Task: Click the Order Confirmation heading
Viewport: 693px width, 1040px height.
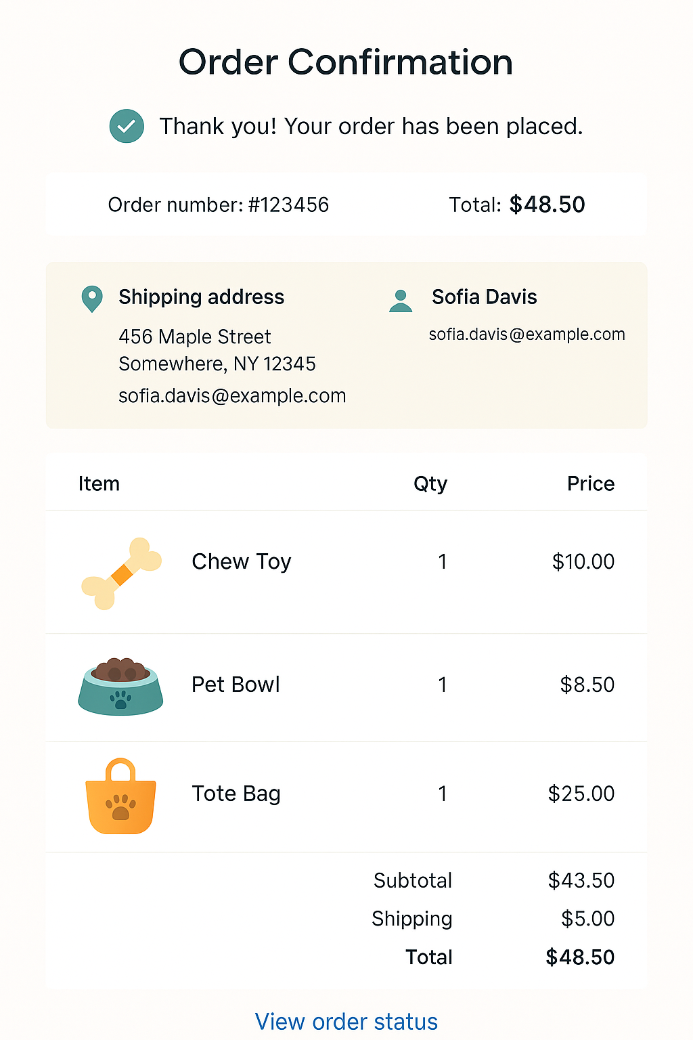Action: 346,62
